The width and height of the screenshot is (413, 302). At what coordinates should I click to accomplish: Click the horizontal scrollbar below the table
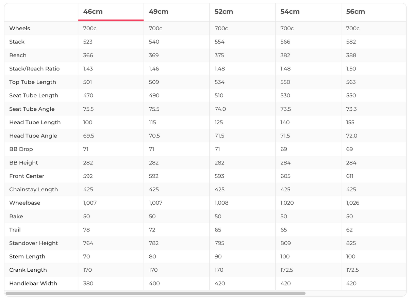(x=155, y=293)
